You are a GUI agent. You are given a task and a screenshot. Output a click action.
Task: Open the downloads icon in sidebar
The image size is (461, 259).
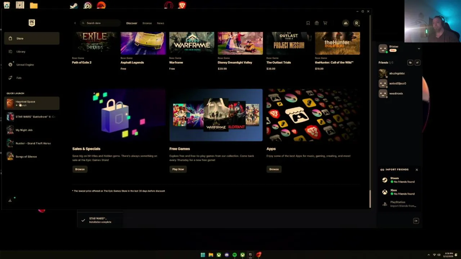click(x=10, y=200)
